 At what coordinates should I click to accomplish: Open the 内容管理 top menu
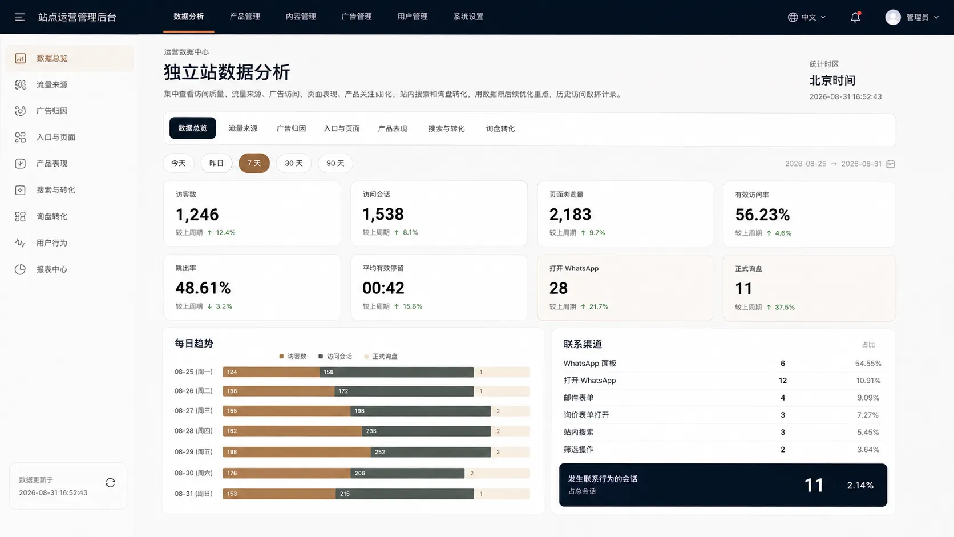tap(301, 17)
